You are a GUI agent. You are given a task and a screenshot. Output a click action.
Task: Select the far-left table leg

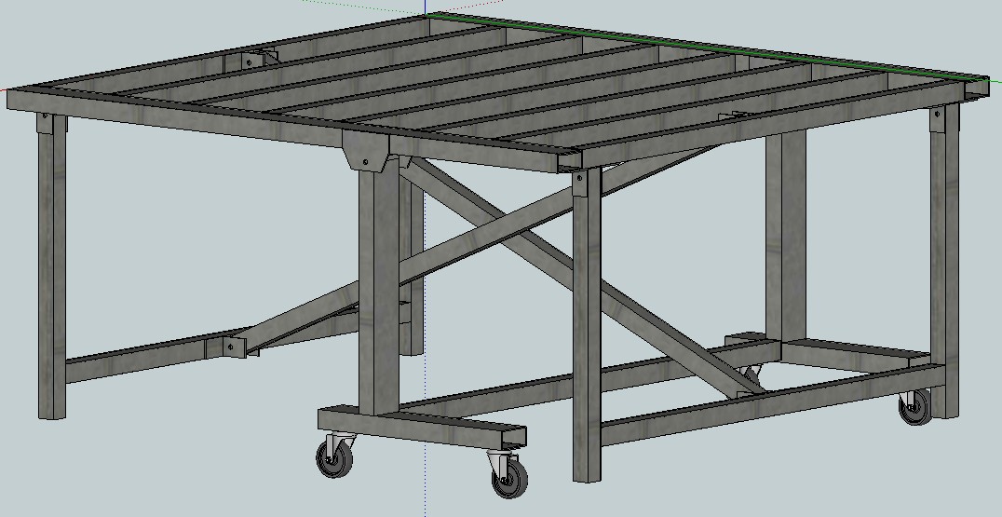(52, 279)
